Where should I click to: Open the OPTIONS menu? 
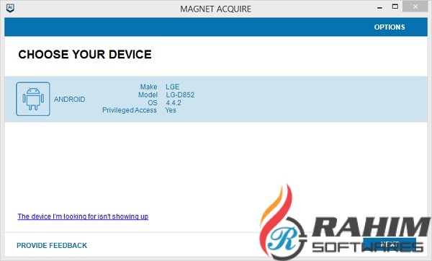(x=390, y=27)
